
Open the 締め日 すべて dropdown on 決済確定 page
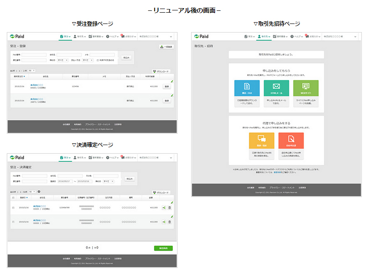point(108,181)
